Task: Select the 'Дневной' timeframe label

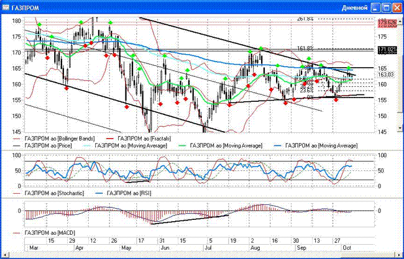Action: coord(354,8)
